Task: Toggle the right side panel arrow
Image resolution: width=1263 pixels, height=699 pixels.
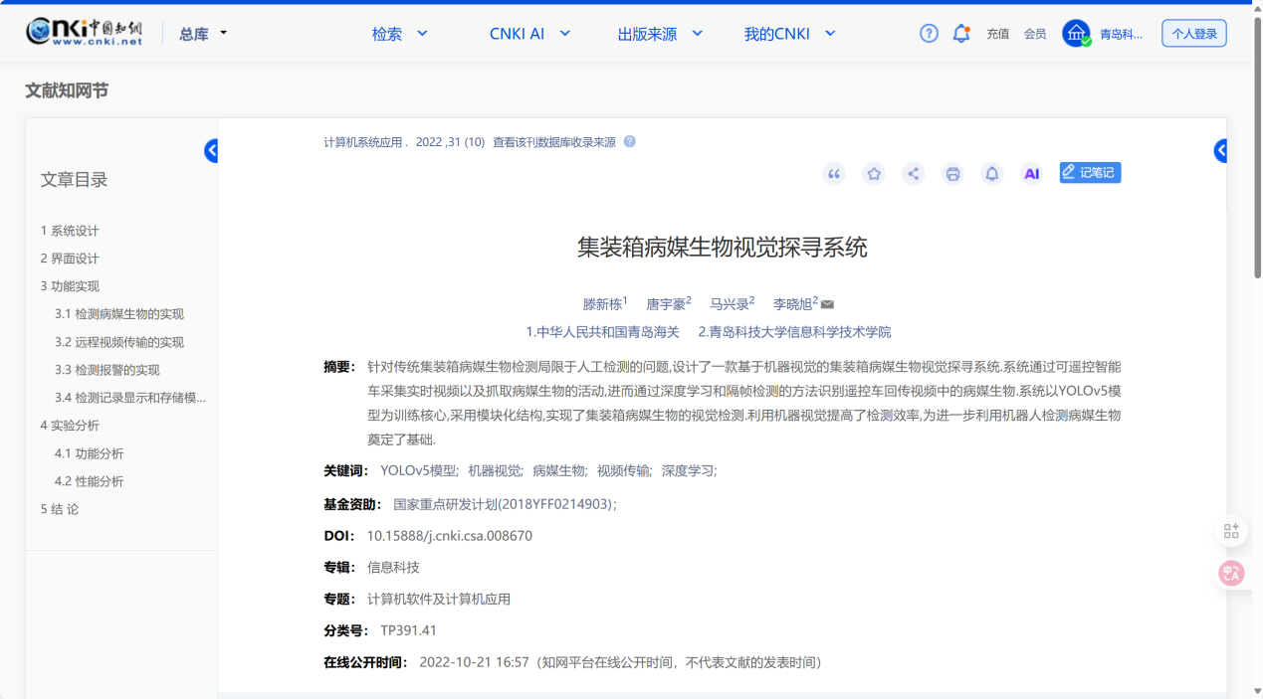Action: (x=1220, y=151)
